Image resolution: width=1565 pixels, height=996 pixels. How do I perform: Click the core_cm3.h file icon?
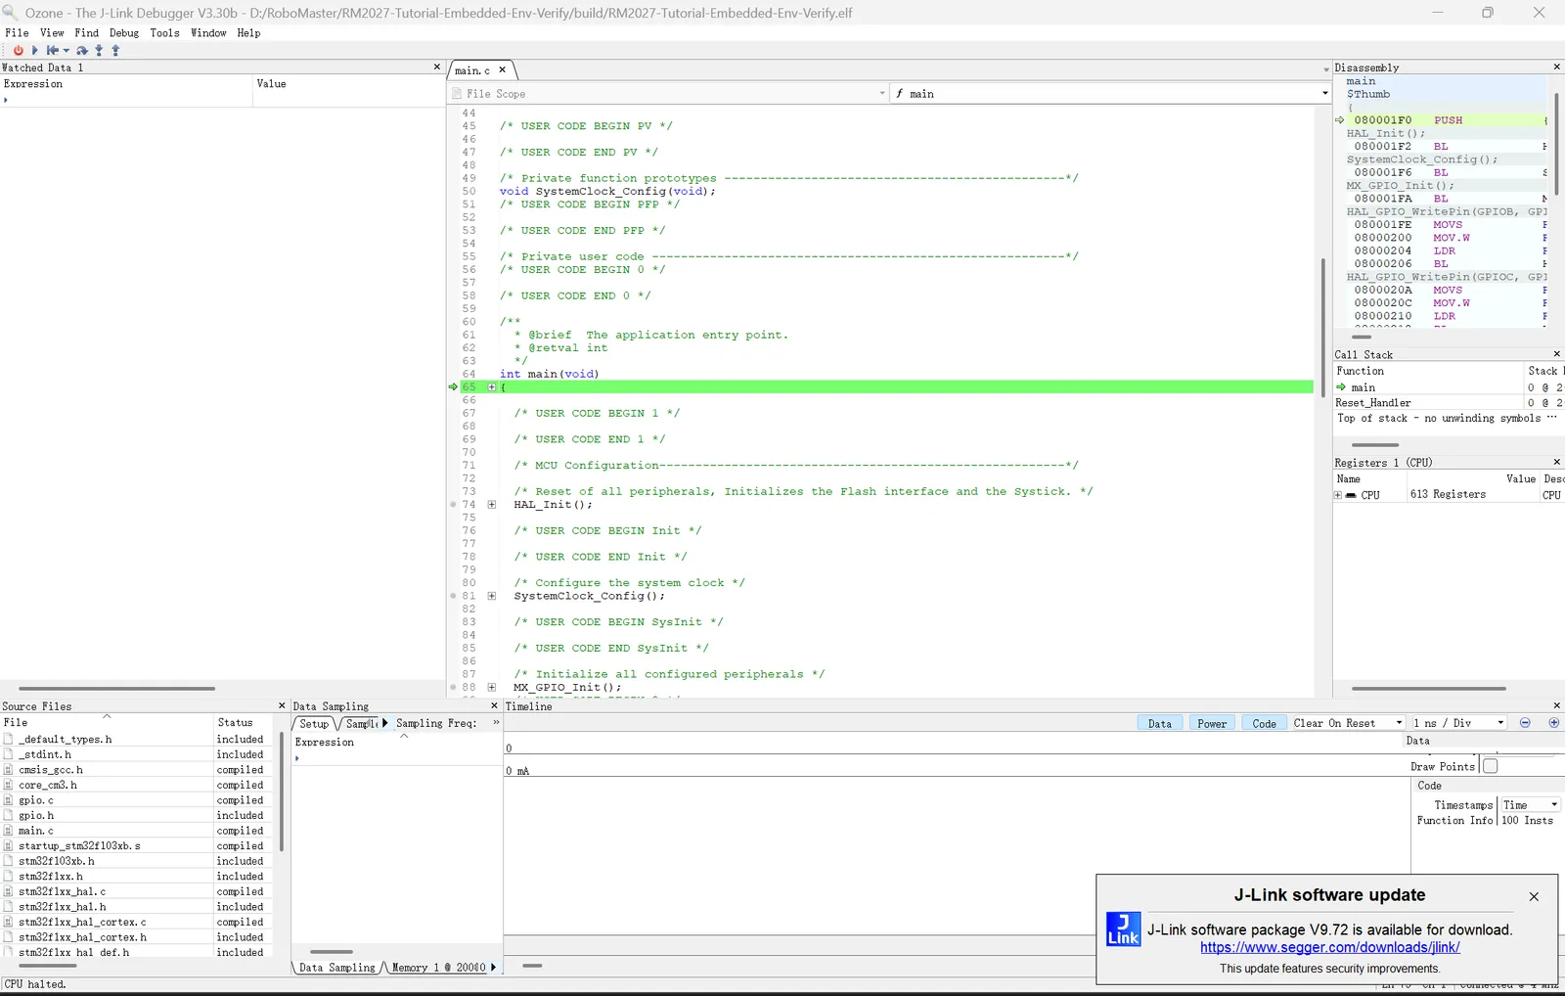(x=9, y=785)
